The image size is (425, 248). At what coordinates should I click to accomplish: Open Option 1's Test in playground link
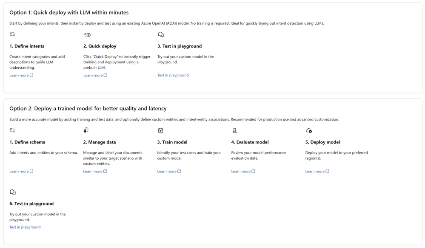coord(173,75)
